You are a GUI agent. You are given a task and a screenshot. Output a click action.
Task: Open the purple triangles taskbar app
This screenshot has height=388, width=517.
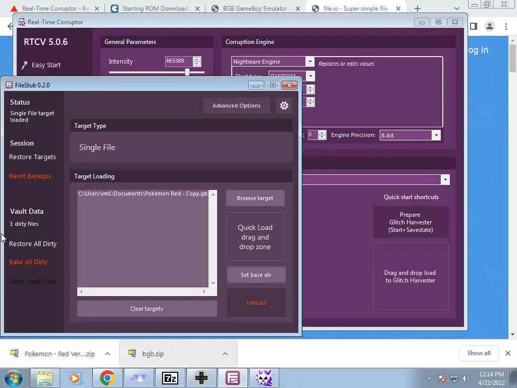pos(139,378)
